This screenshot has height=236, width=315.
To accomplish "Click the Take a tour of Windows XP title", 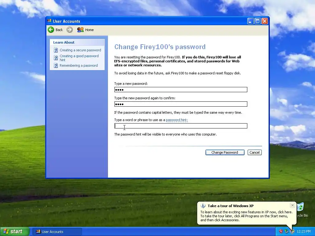I will [231, 206].
